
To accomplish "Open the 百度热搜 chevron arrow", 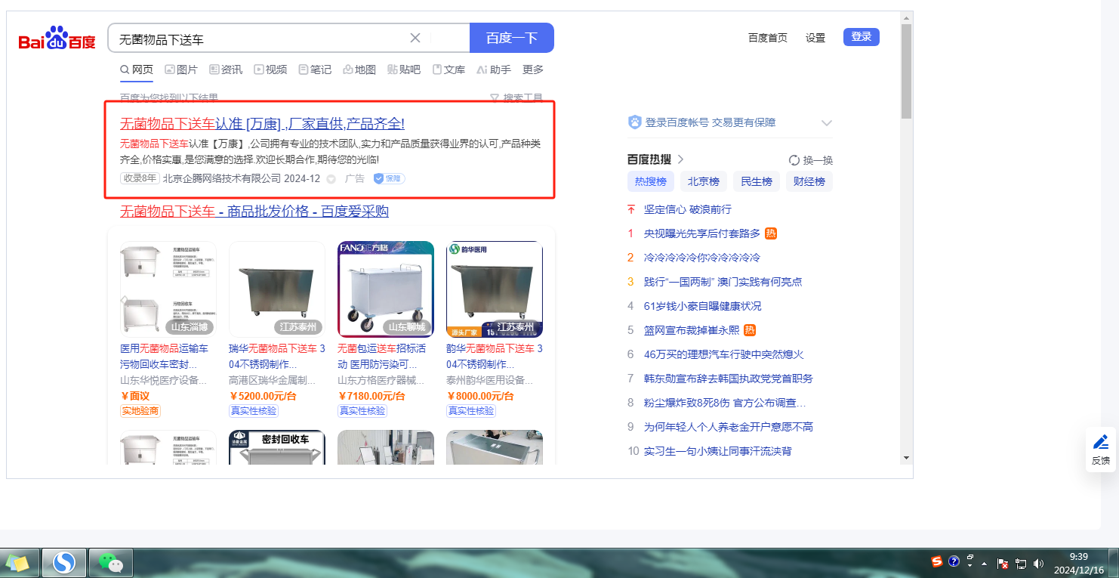I will click(680, 159).
